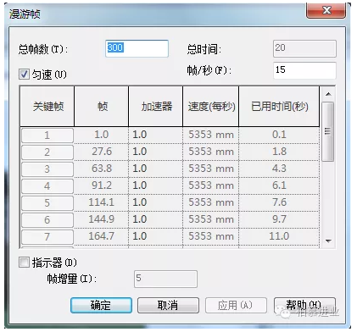Click the 应用 button
This screenshot has height=332, width=357.
[x=236, y=305]
